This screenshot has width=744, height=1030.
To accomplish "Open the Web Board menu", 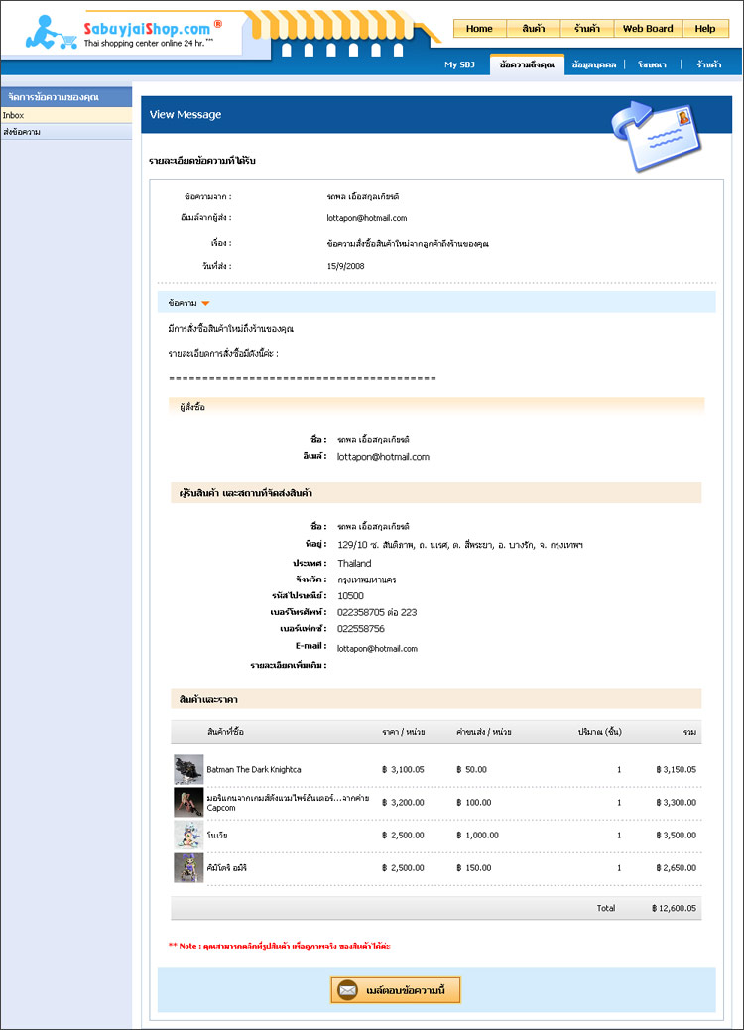I will [647, 29].
